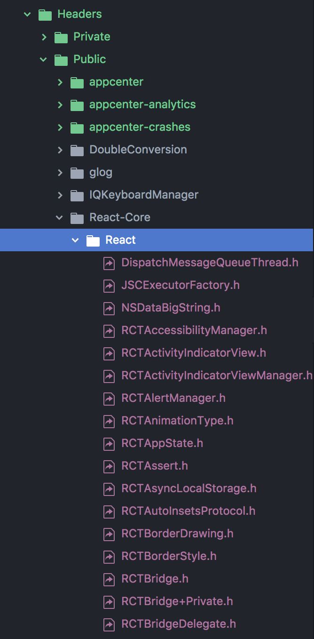Click the Public folder icon
This screenshot has width=314, height=639.
61,60
